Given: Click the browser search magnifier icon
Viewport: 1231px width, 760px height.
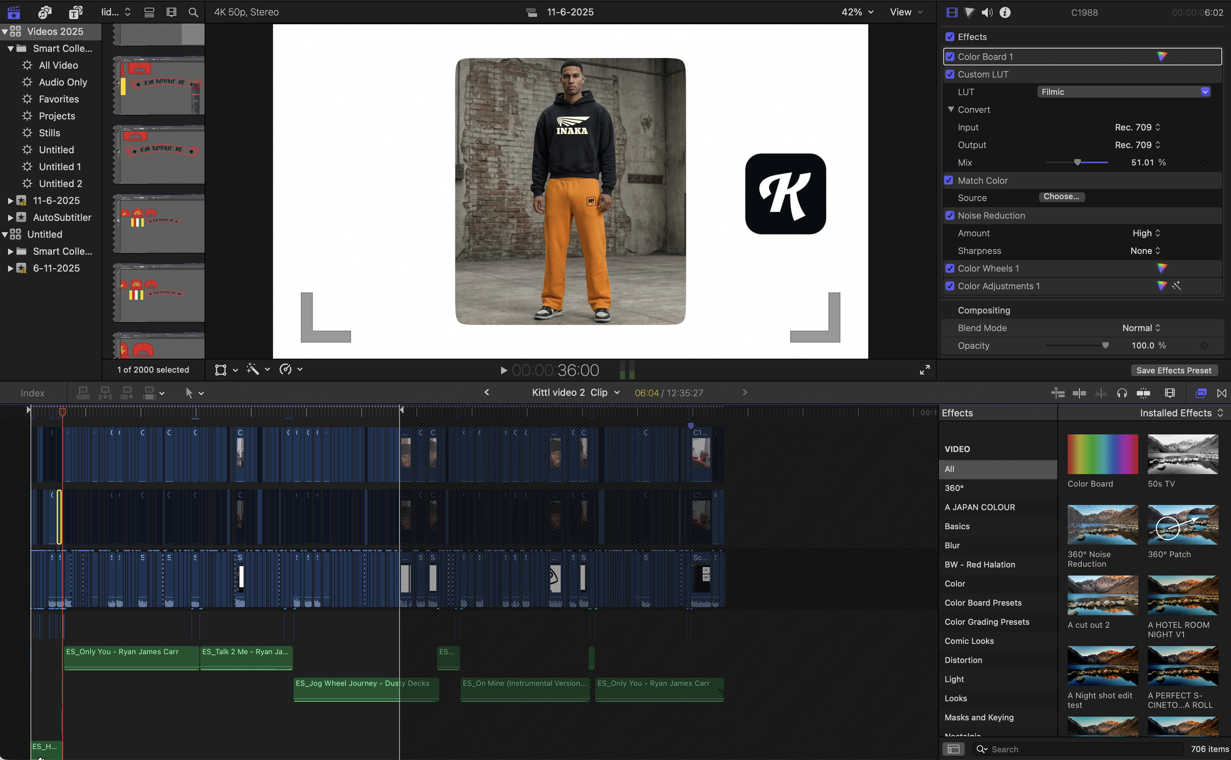Looking at the screenshot, I should pyautogui.click(x=193, y=12).
